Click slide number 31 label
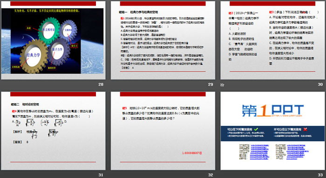Image resolution: width=326 pixels, height=178 pixels. pos(101,175)
